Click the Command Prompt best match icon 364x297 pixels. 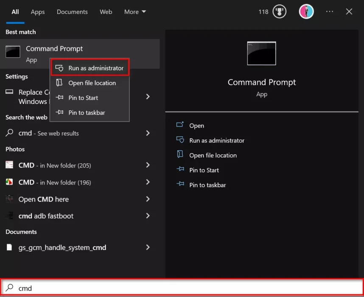point(13,52)
